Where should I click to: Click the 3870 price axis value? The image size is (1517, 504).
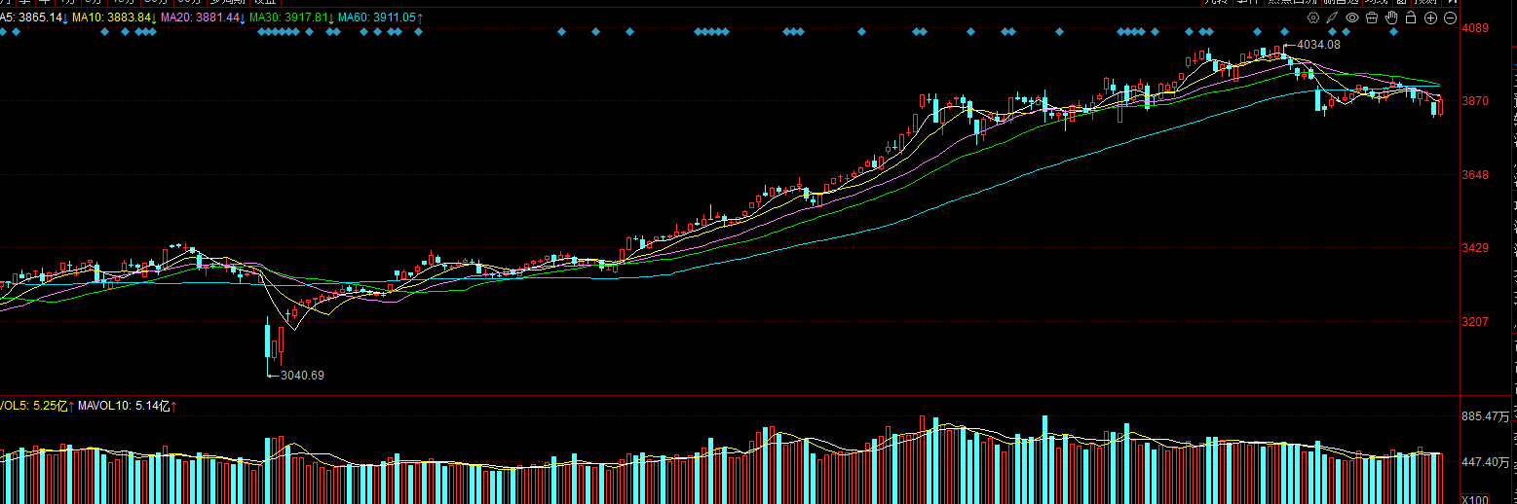tap(1475, 101)
